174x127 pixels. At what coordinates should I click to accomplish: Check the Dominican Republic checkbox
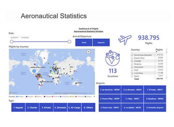[x=132, y=55]
